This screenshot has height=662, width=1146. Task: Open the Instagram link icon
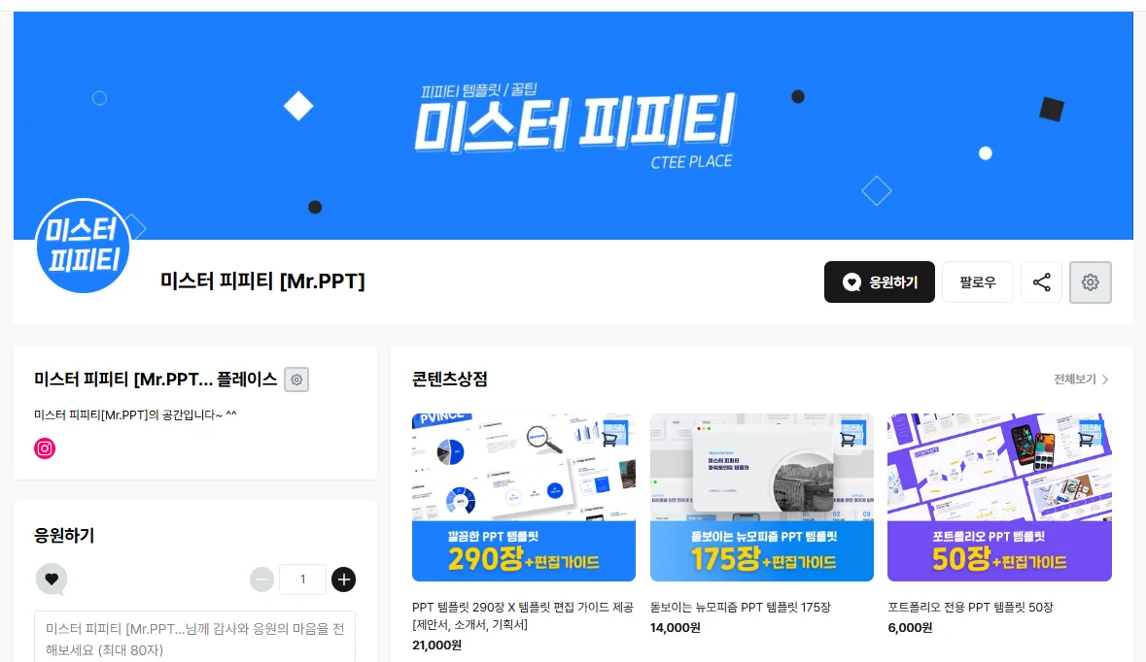coord(45,448)
